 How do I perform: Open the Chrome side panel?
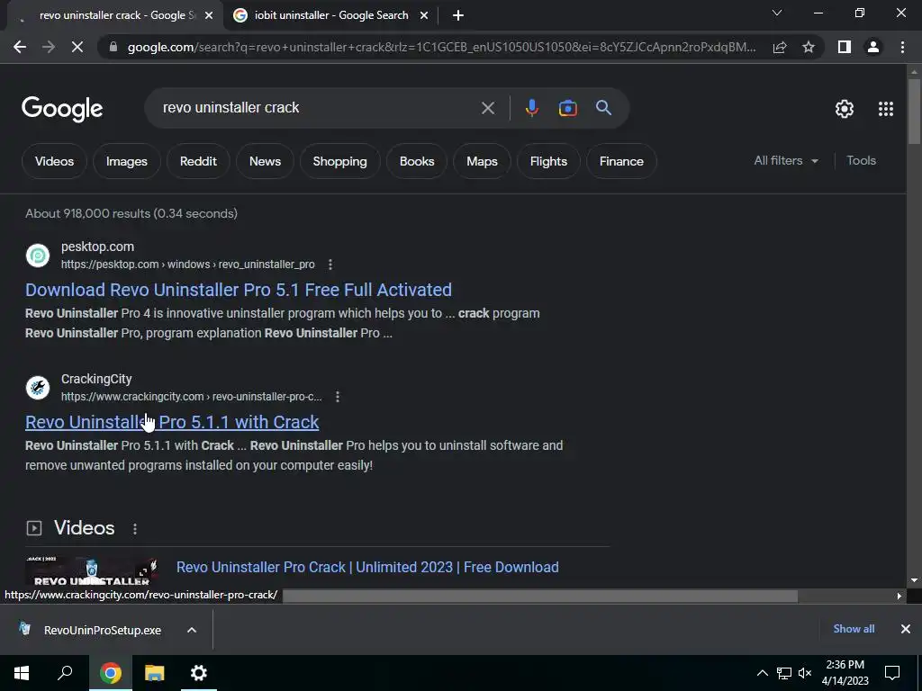(845, 47)
